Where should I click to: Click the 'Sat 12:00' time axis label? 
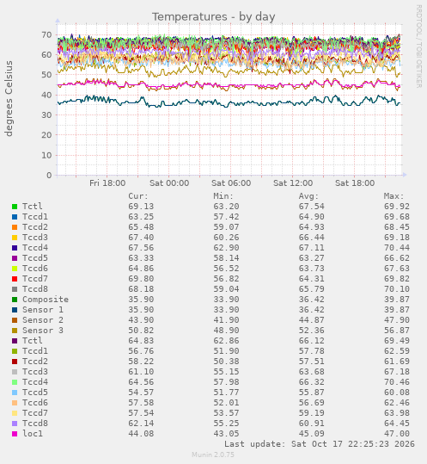tap(293, 183)
